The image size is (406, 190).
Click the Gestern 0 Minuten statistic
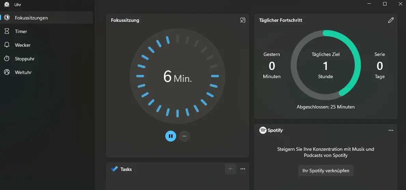click(271, 65)
